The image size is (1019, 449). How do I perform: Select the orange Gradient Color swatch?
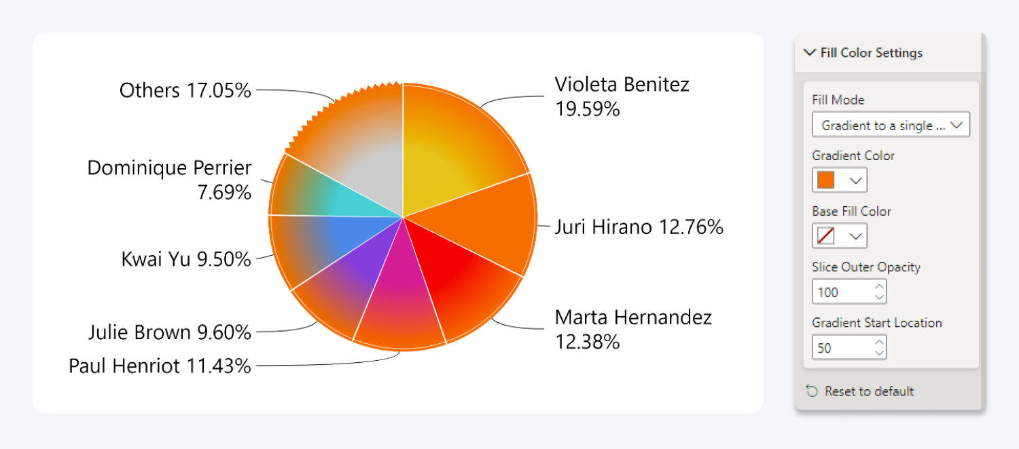pyautogui.click(x=827, y=180)
